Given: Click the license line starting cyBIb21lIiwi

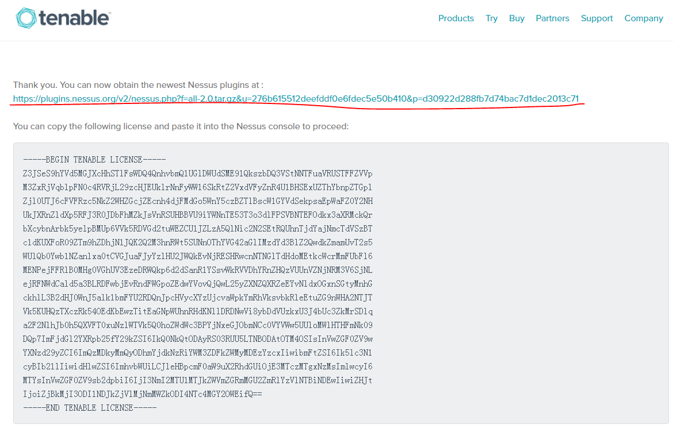Looking at the screenshot, I should pos(197,367).
